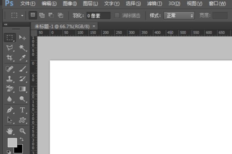
Task: Select the Path Selection tool
Action: pos(10,120)
